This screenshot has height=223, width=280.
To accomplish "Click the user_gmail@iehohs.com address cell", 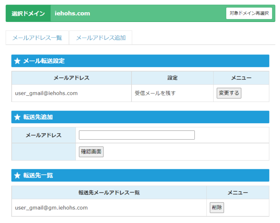I will 71,93.
